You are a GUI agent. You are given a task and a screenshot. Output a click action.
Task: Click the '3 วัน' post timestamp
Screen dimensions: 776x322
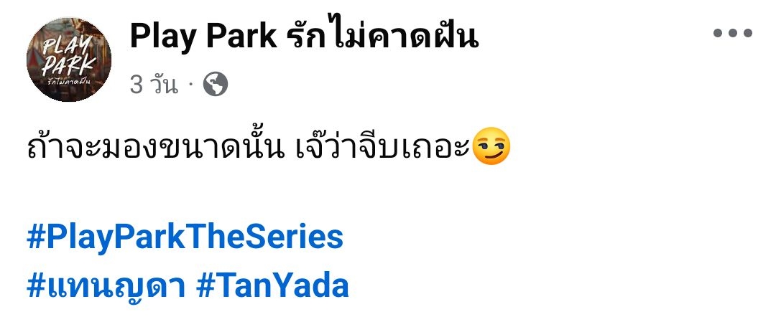[154, 85]
